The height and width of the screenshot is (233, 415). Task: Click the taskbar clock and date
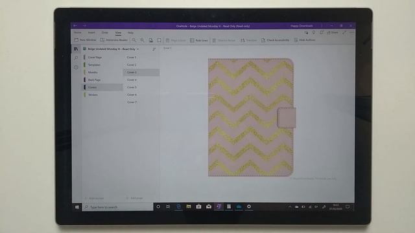[336, 207]
